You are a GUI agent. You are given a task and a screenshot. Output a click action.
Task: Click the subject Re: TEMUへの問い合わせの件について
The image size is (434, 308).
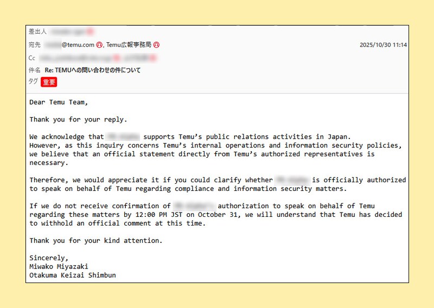pos(93,70)
